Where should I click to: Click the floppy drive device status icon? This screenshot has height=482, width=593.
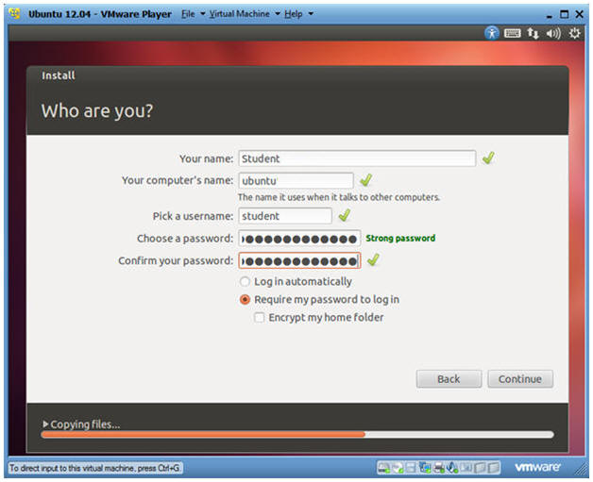(411, 469)
